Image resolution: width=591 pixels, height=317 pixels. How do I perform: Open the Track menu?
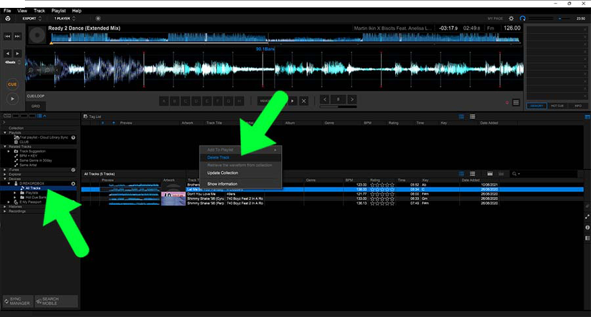tap(39, 11)
